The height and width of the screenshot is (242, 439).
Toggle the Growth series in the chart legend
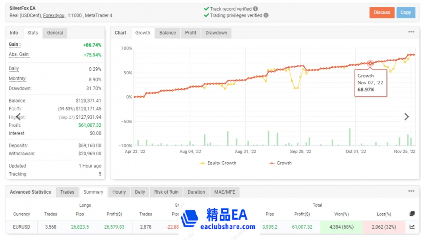click(x=280, y=163)
